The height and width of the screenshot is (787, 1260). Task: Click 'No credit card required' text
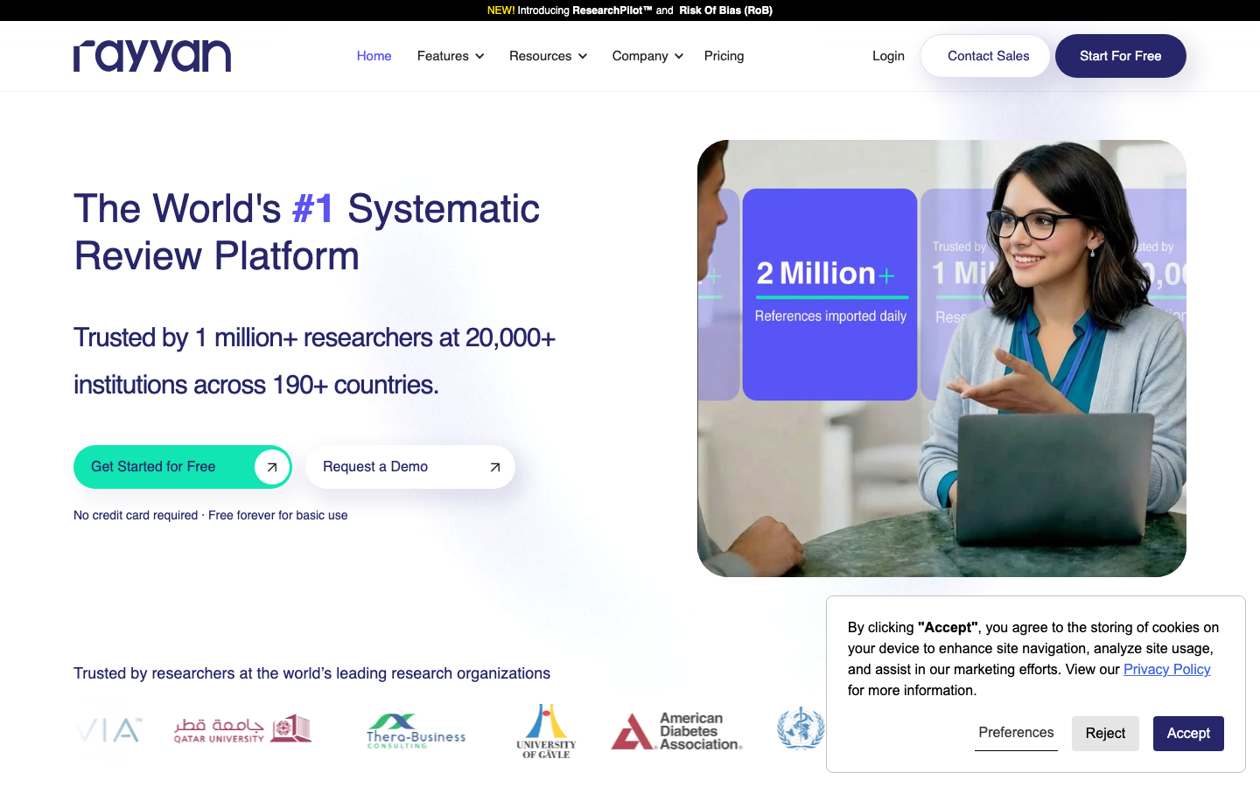coord(136,515)
